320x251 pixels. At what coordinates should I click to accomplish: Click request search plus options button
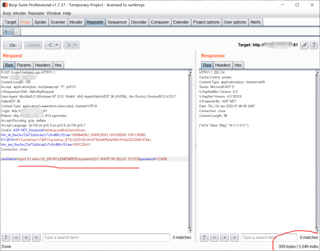pyautogui.click(x=26, y=237)
